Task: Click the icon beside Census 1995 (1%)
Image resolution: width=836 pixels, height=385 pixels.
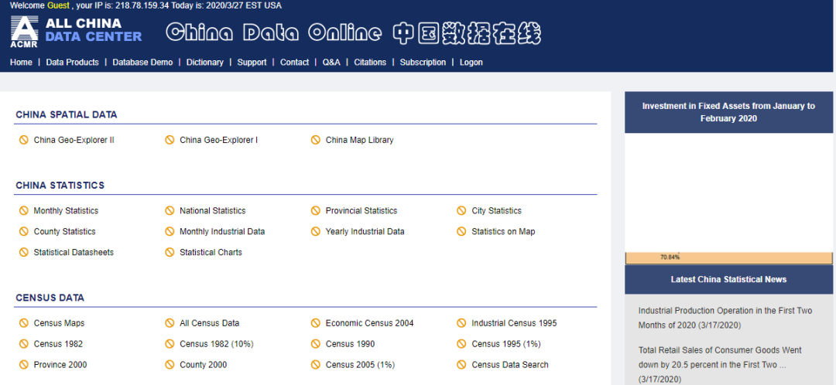Action: [461, 344]
